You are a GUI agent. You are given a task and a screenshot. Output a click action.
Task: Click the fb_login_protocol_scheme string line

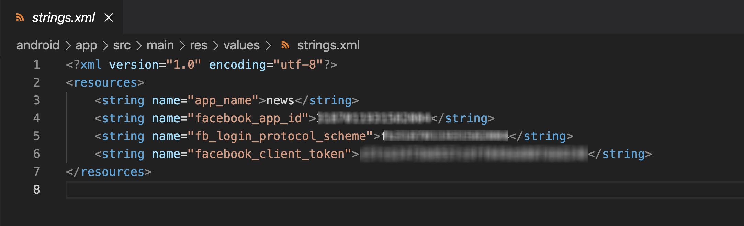(x=282, y=136)
